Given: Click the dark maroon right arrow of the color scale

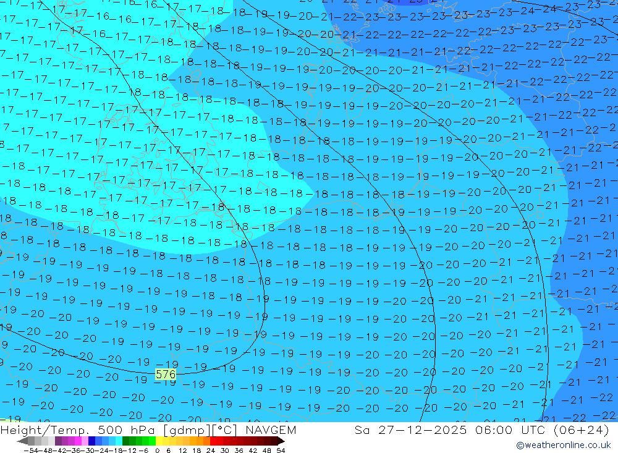Looking at the screenshot, I should pyautogui.click(x=281, y=441).
